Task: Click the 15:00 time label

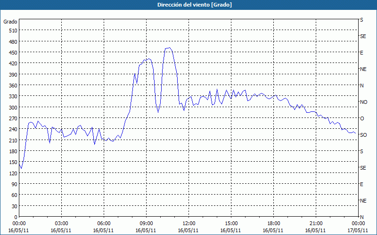Action: (x=231, y=224)
